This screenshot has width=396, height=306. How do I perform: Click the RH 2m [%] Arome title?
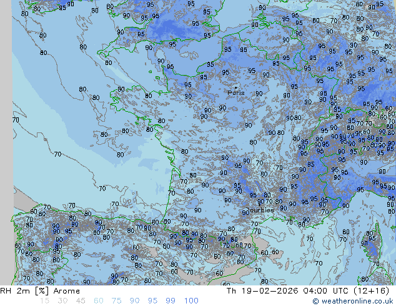(40, 291)
